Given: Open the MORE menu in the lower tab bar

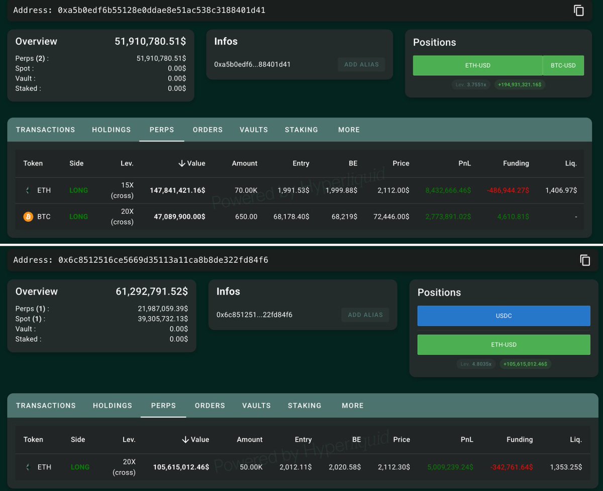Looking at the screenshot, I should 352,406.
